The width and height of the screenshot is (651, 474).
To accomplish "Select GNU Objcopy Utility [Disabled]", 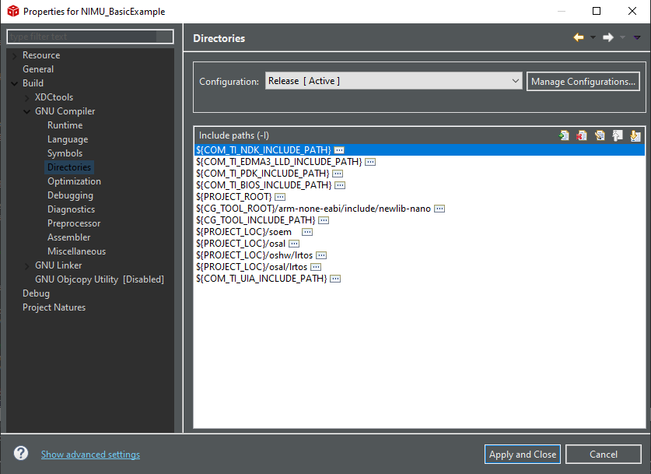I will coord(100,279).
